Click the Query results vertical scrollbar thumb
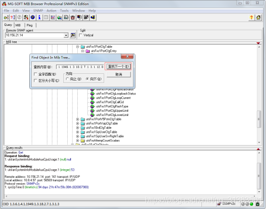 click(259, 176)
